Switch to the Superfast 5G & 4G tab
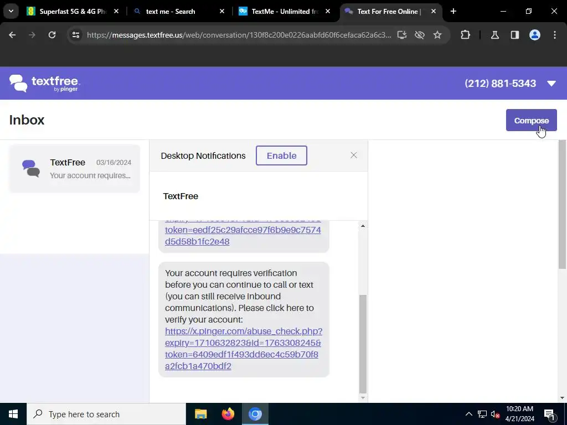This screenshot has height=425, width=567. click(x=73, y=11)
